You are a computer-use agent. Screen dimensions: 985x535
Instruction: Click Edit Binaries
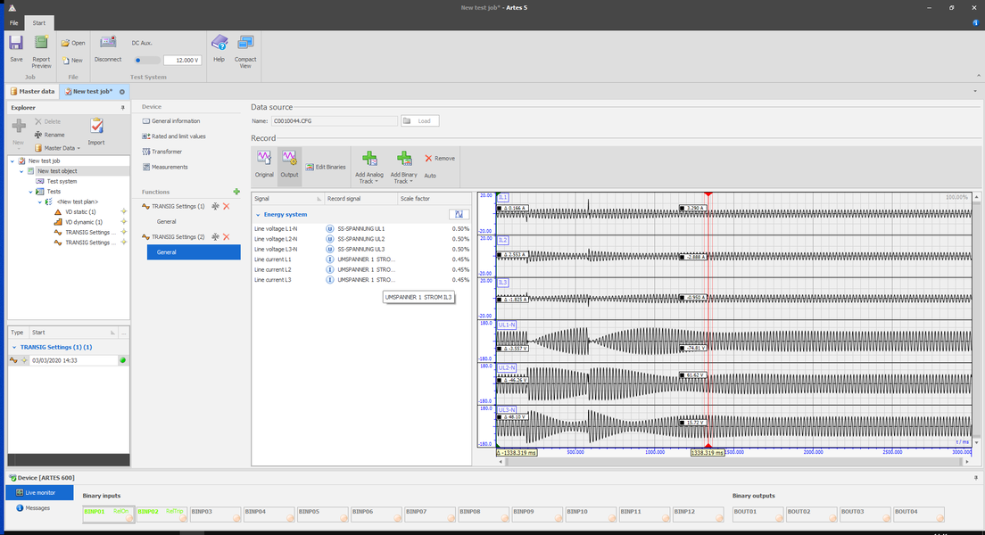(326, 167)
